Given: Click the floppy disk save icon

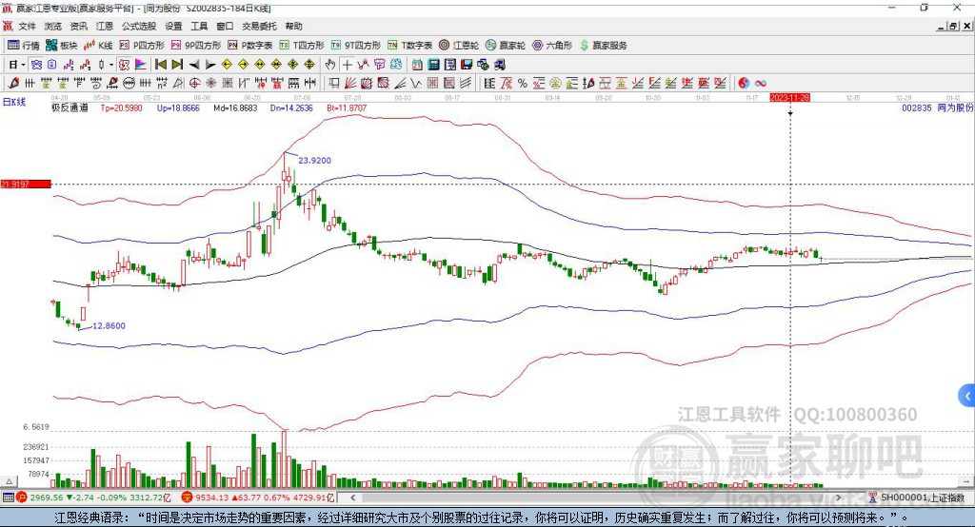Looking at the screenshot, I should pyautogui.click(x=467, y=64).
